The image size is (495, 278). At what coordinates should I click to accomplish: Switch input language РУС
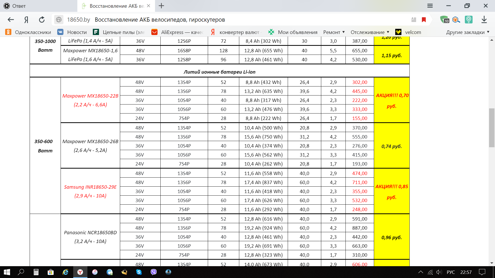tap(451, 272)
